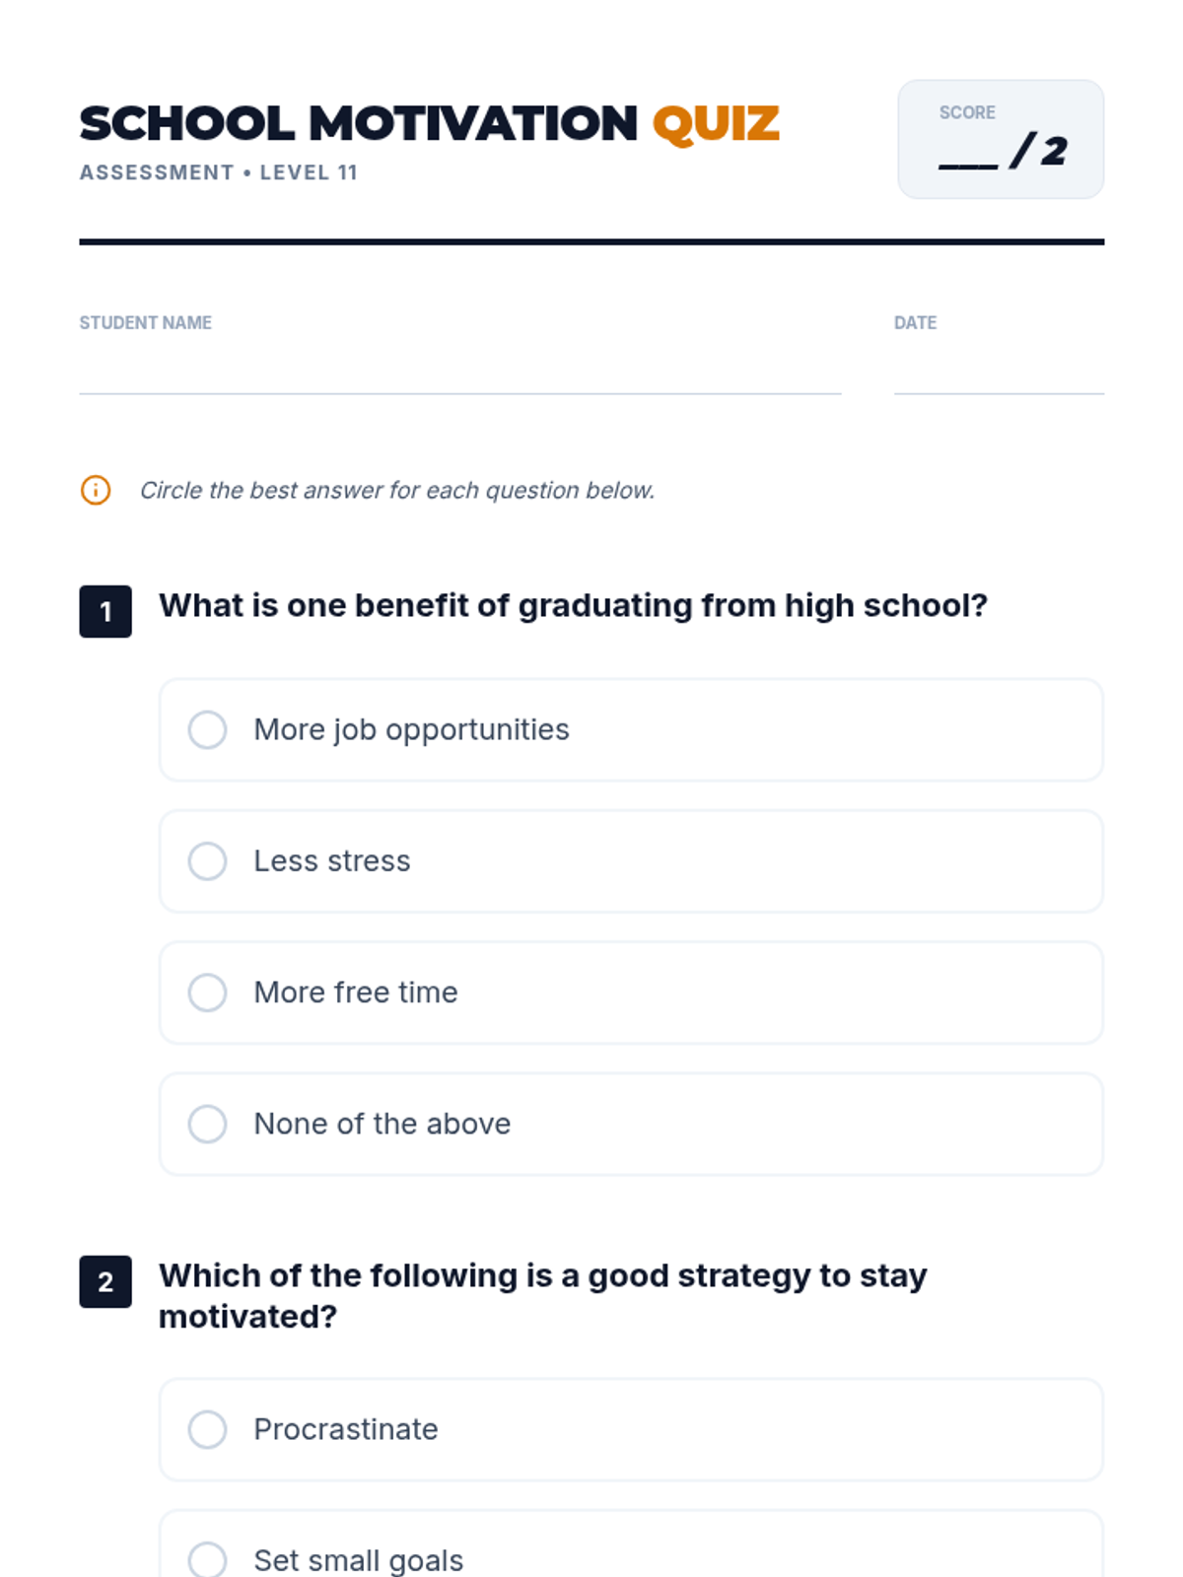Click the 'Circle the best answer' instruction text
Viewport: 1183px width, 1577px height.
click(397, 490)
